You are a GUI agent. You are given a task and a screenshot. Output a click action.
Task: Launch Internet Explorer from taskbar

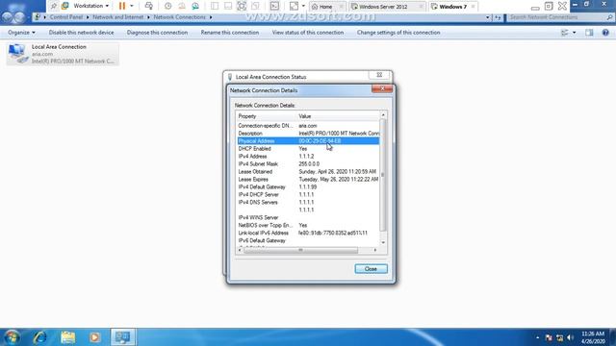click(40, 337)
